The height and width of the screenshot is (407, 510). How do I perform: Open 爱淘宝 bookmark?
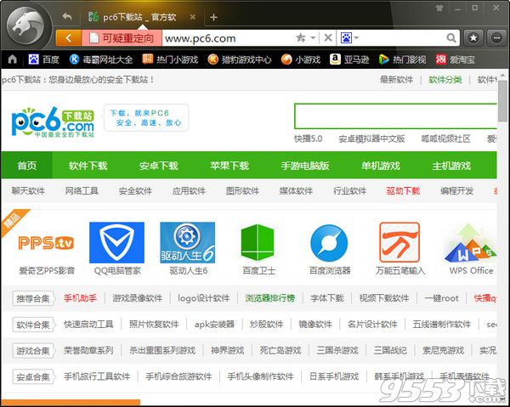[456, 59]
